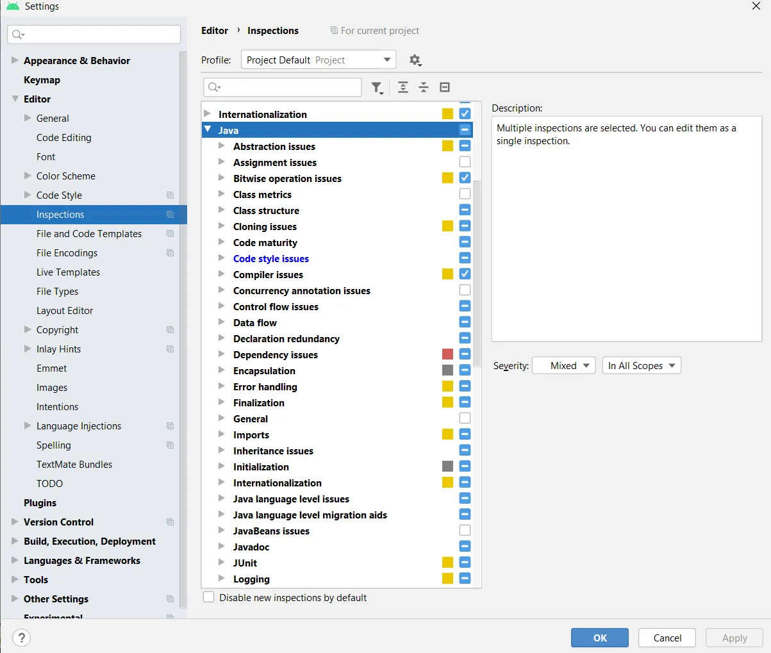The width and height of the screenshot is (771, 653).
Task: Select TextMate Bundles settings page
Action: coord(74,465)
